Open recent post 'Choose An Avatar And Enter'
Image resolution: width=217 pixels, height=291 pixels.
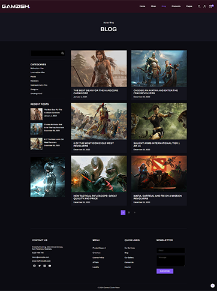tap(54, 126)
